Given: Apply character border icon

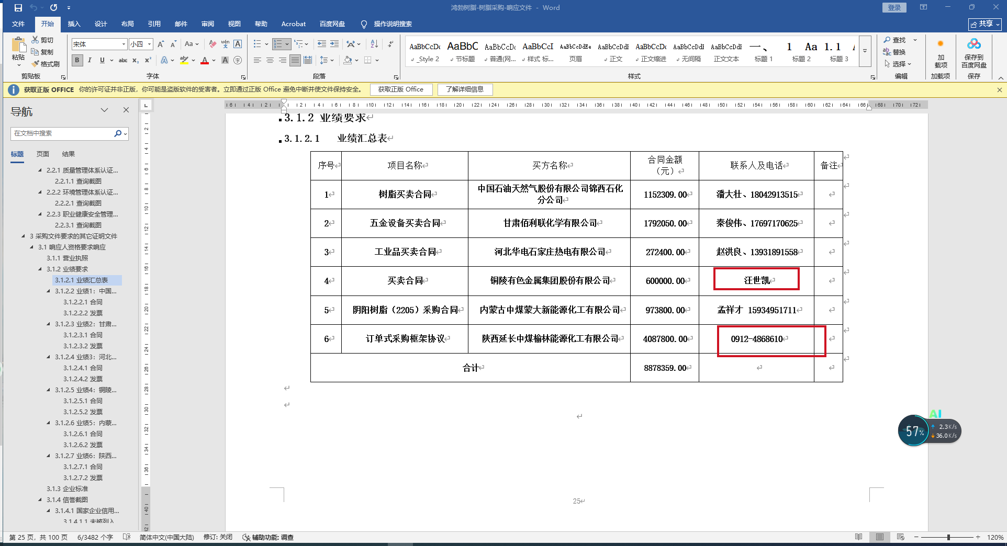Looking at the screenshot, I should click(238, 44).
